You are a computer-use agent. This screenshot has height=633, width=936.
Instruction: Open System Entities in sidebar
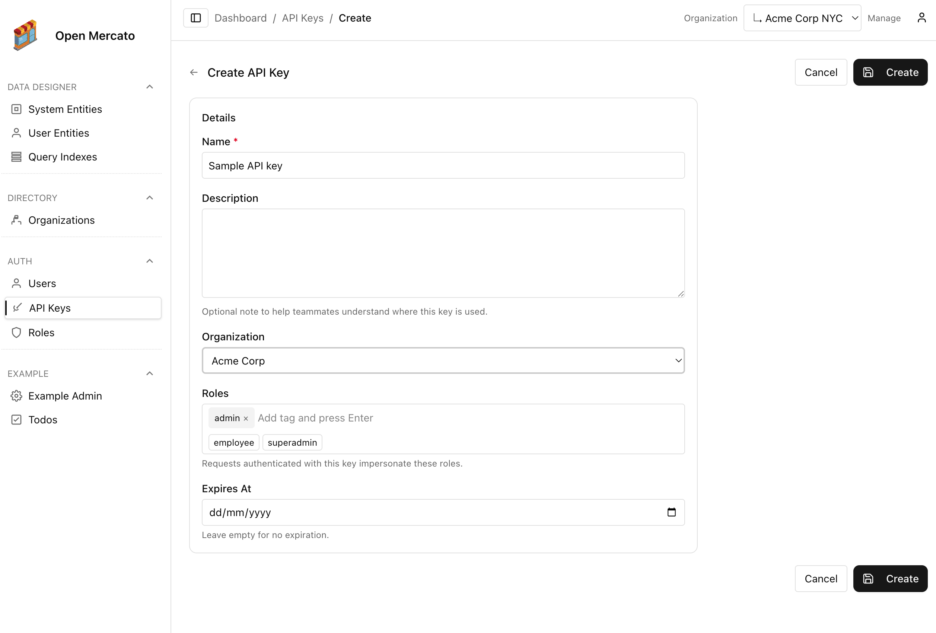(65, 109)
